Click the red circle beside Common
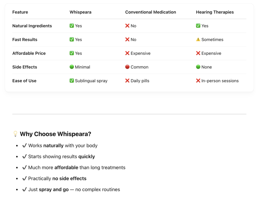The height and width of the screenshot is (198, 273). 127,67
